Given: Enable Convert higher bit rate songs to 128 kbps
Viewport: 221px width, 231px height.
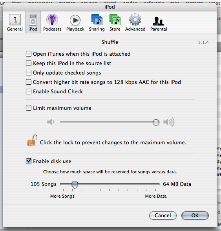Looking at the screenshot, I should pos(29,82).
